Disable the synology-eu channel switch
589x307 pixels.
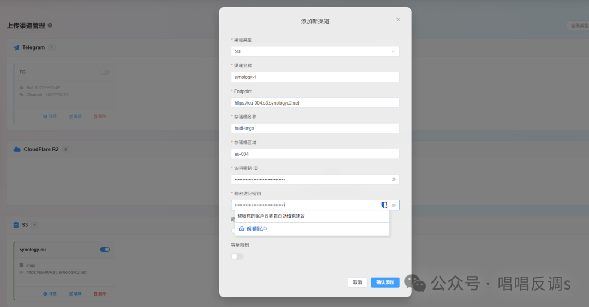point(105,249)
